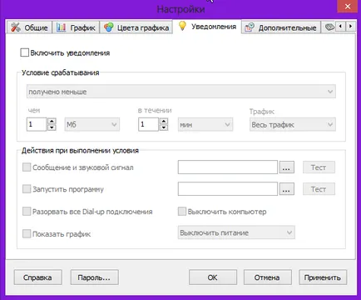
Task: Click the Отмена button
Action: [x=267, y=277]
